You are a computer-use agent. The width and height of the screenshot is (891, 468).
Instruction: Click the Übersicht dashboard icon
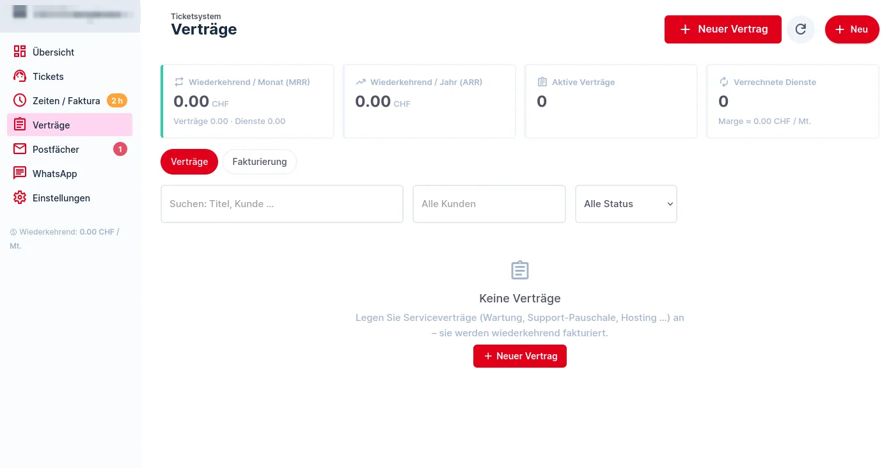(x=20, y=52)
